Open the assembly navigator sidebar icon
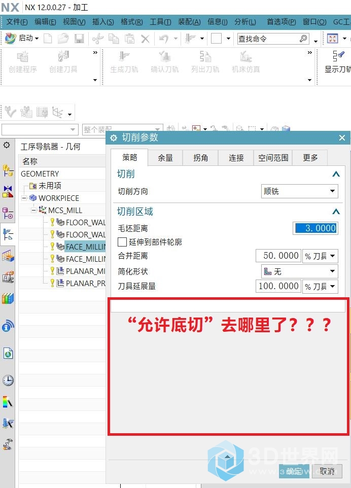Image resolution: width=351 pixels, height=488 pixels. [8, 170]
